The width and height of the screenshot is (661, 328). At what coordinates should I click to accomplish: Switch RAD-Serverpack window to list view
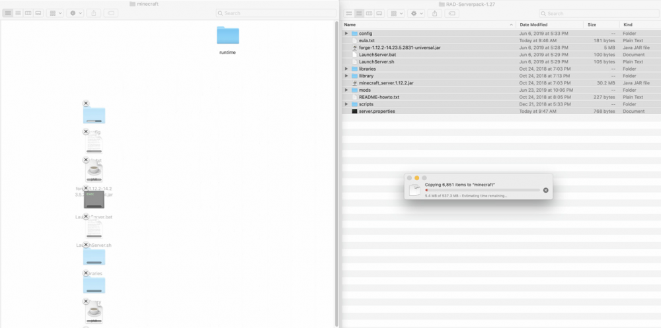(x=359, y=13)
